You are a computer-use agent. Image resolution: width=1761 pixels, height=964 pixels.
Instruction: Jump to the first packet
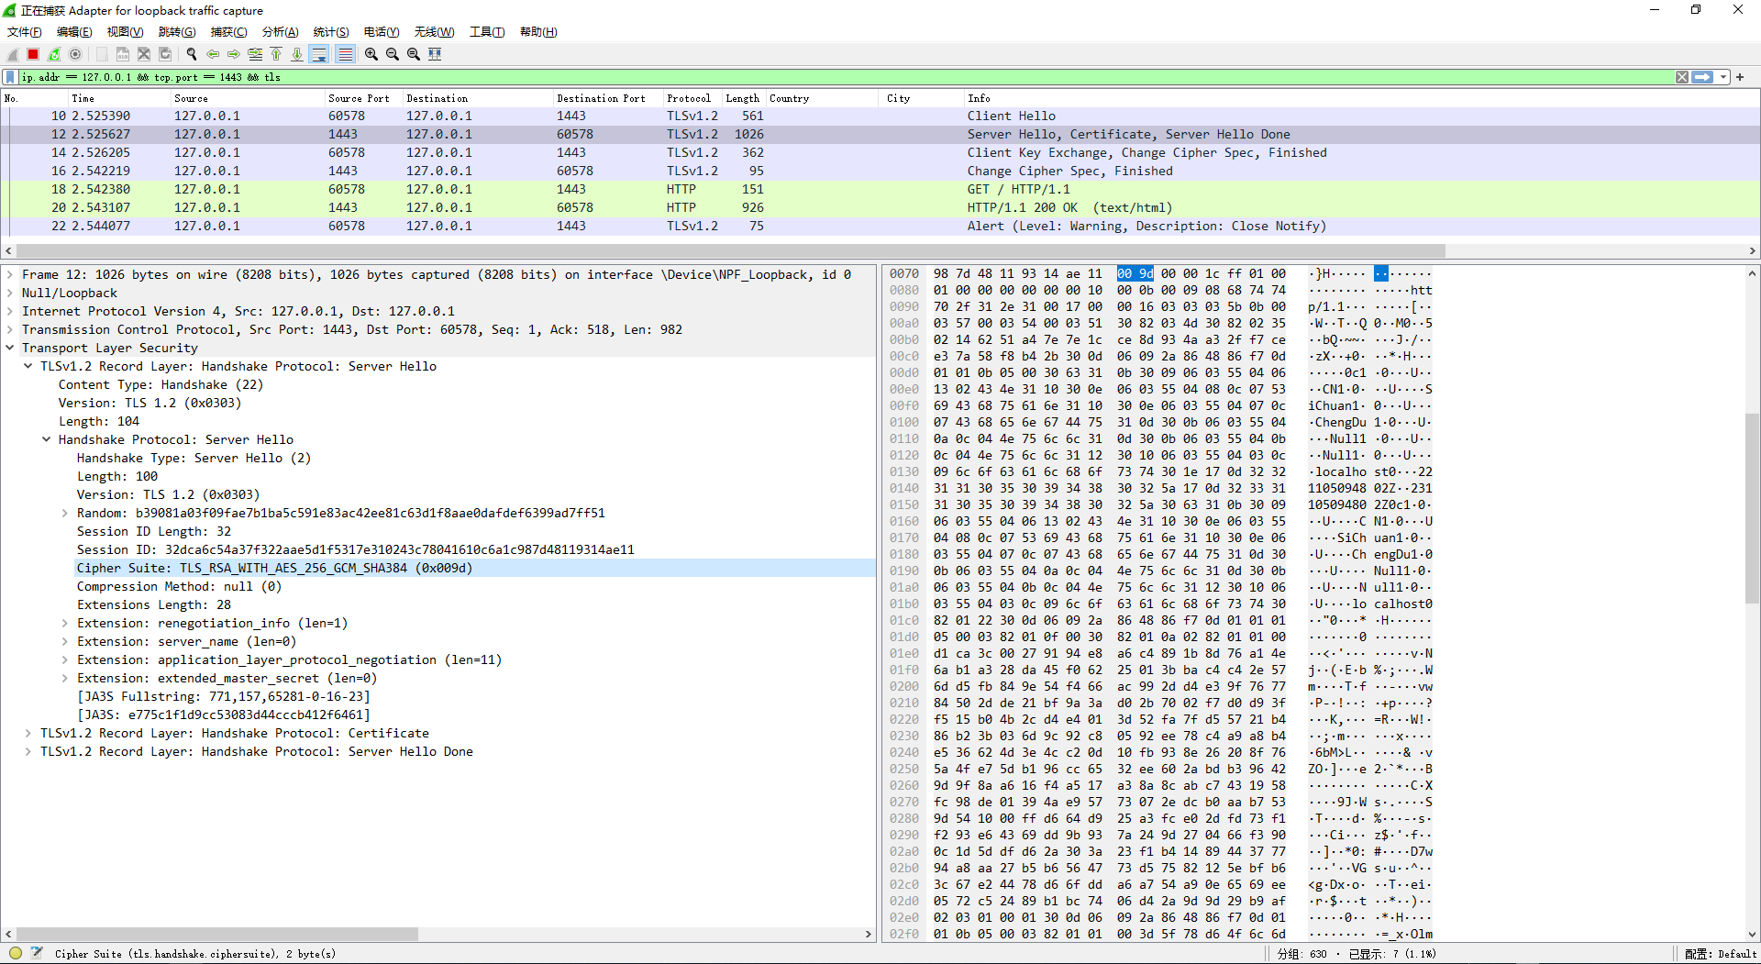(x=276, y=54)
